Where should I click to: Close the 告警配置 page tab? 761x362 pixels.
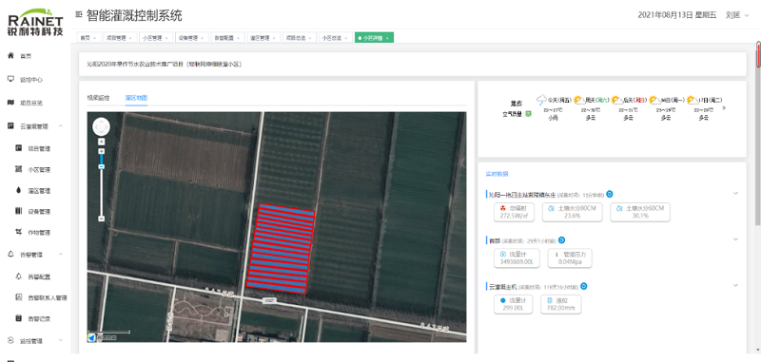[x=239, y=38]
